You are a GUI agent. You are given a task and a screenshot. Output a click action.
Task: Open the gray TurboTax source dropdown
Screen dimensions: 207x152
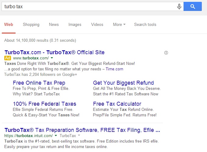tap(79, 135)
